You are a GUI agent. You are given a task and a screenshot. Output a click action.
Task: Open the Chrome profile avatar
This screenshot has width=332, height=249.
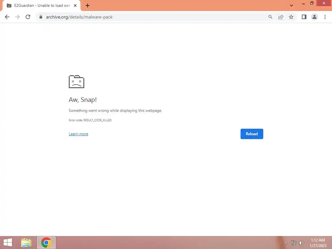pyautogui.click(x=314, y=17)
